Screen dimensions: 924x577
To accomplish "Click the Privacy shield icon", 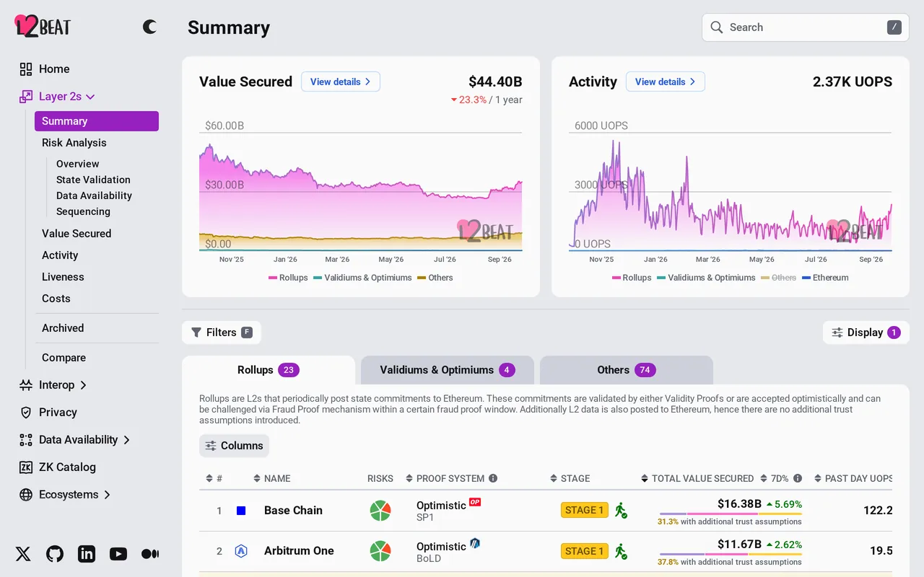I will point(26,413).
